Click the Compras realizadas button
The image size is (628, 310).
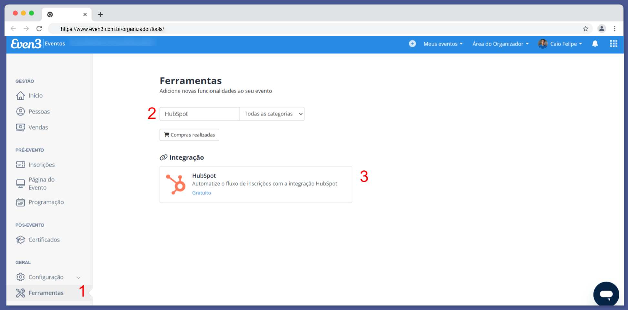pyautogui.click(x=189, y=135)
